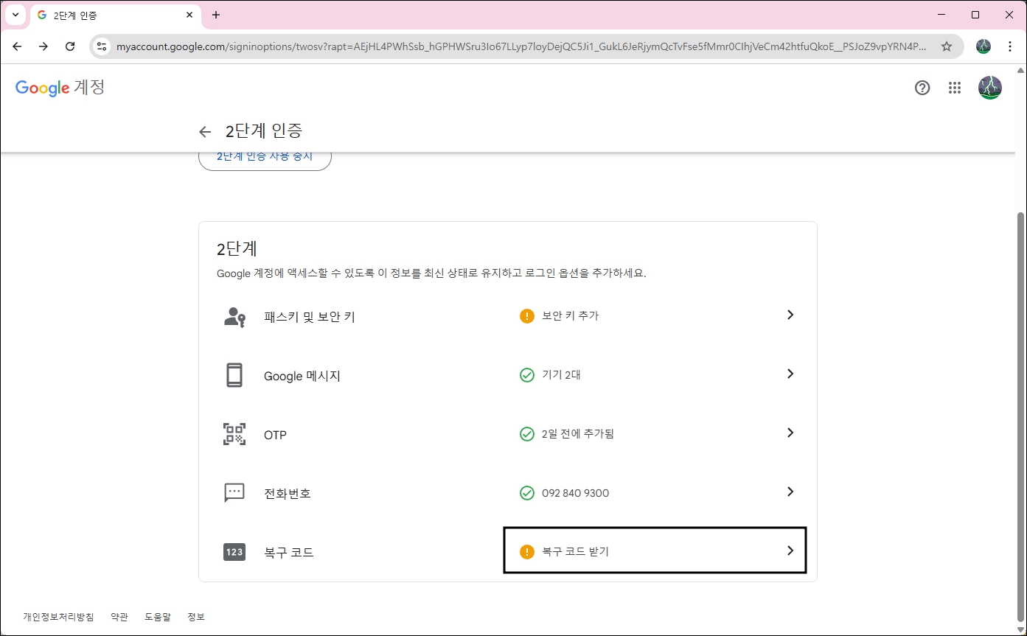Click the warning icon next to 보안 키 추가
The image size is (1027, 636).
coord(526,315)
